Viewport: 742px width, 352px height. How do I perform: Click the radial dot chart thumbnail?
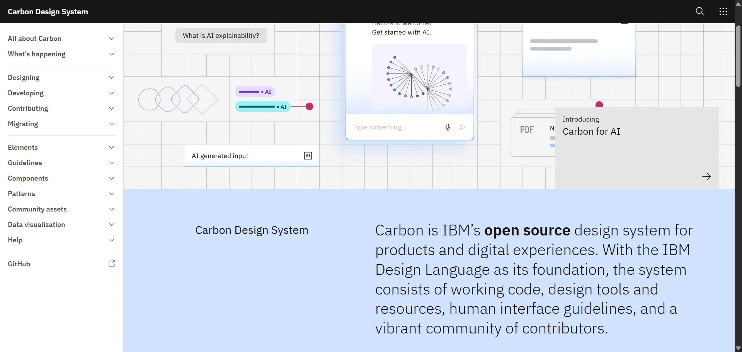419,79
